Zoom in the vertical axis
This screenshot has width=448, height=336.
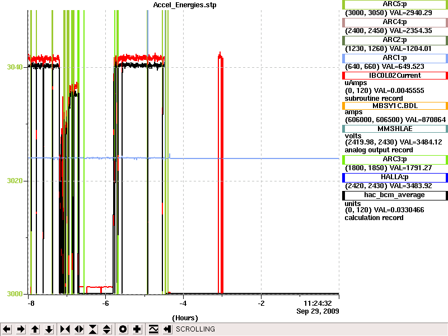(x=93, y=329)
